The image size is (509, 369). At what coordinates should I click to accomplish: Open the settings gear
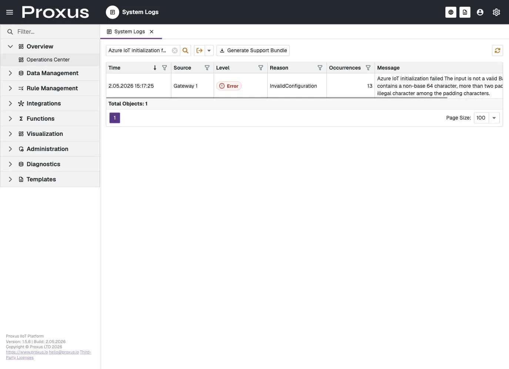point(496,12)
